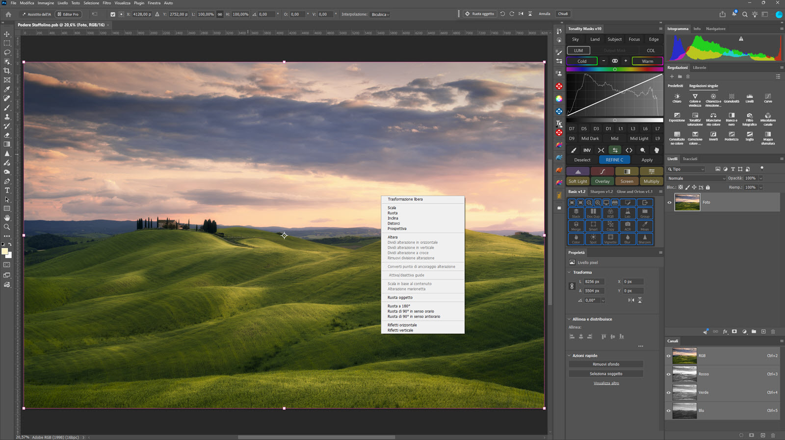This screenshot has height=440, width=785.
Task: Open the Opacità value dropdown
Action: coord(761,178)
